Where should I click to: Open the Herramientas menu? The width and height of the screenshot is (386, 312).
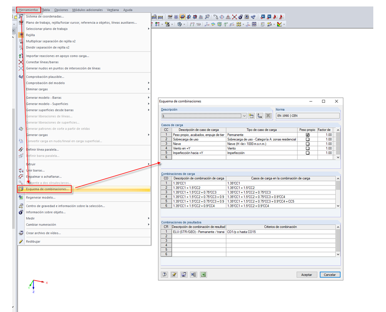tap(28, 10)
